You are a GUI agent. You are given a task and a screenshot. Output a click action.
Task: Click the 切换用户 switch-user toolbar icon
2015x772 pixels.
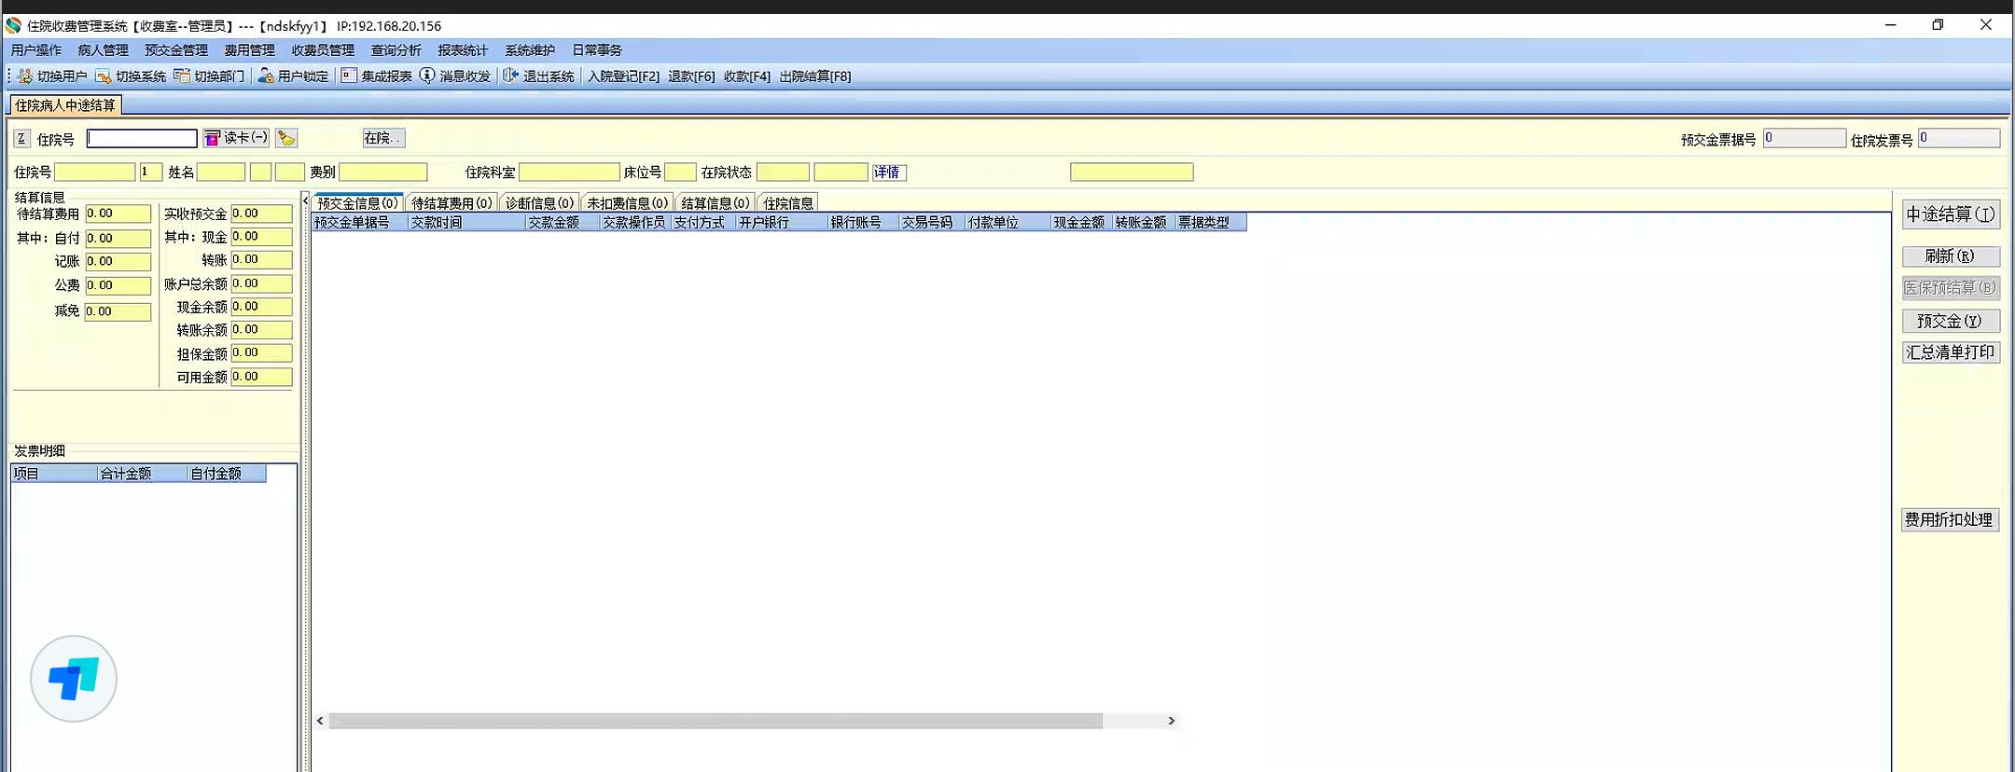[x=25, y=76]
